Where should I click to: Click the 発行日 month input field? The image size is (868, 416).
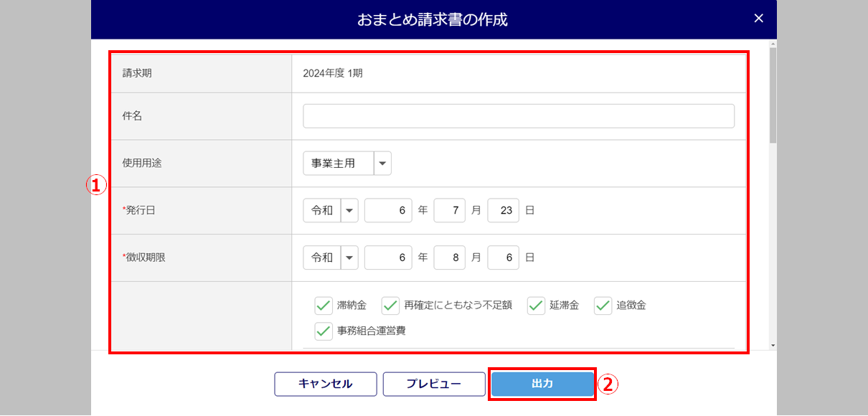click(x=450, y=211)
